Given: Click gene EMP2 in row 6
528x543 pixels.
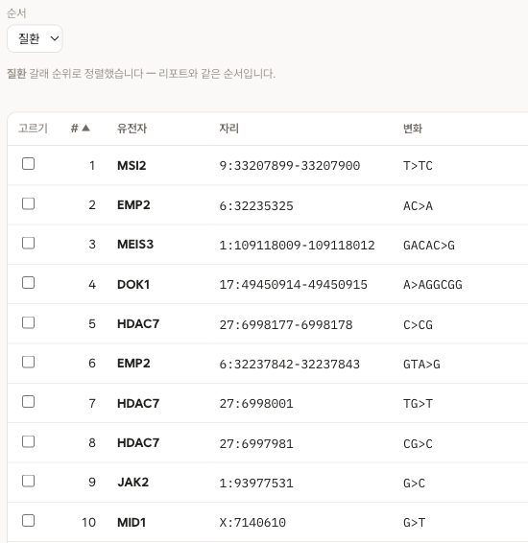Looking at the screenshot, I should 133,364.
